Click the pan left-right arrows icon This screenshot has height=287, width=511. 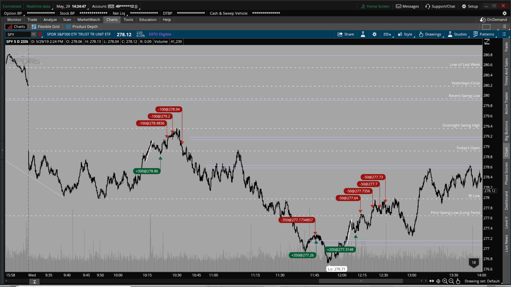pos(431,281)
